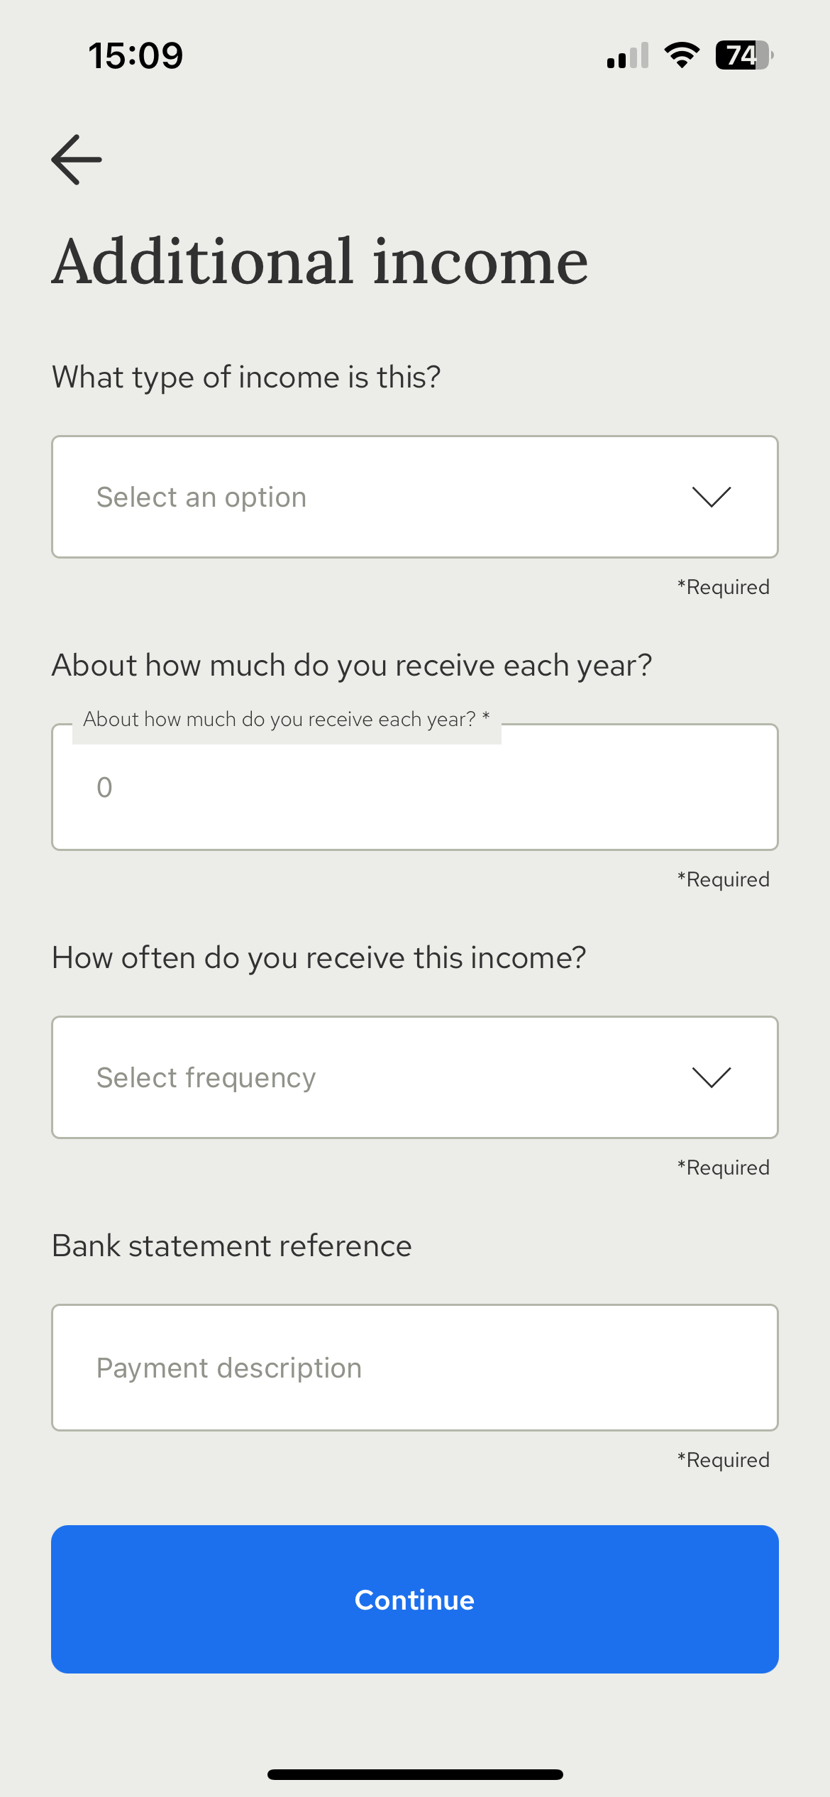This screenshot has height=1797, width=830.
Task: Tap '*Required' under the Payment description field
Action: pos(724,1460)
